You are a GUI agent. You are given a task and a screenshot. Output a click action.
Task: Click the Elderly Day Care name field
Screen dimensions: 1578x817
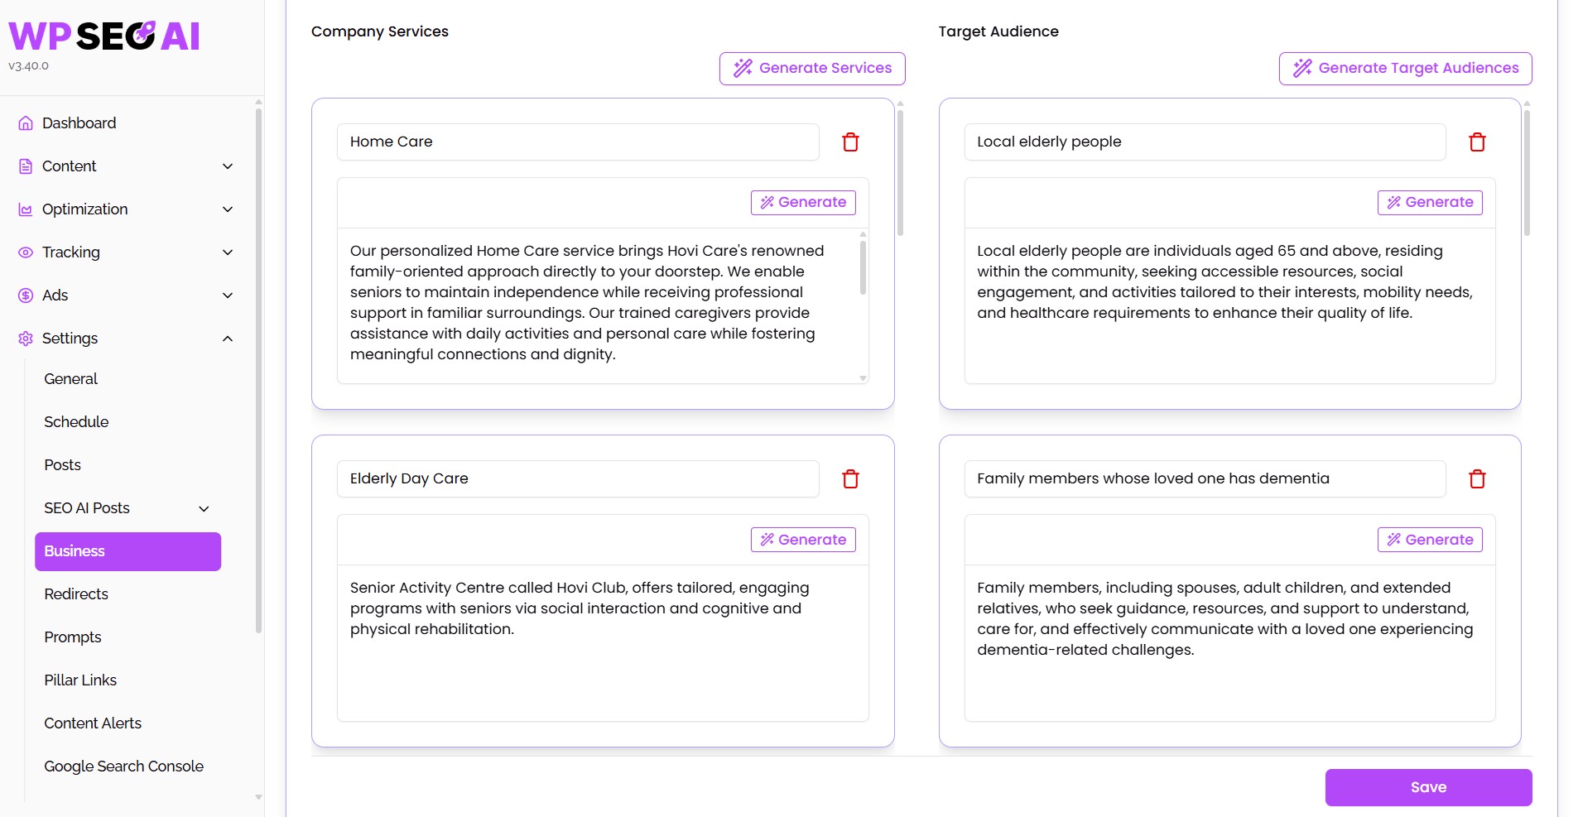[x=578, y=479]
